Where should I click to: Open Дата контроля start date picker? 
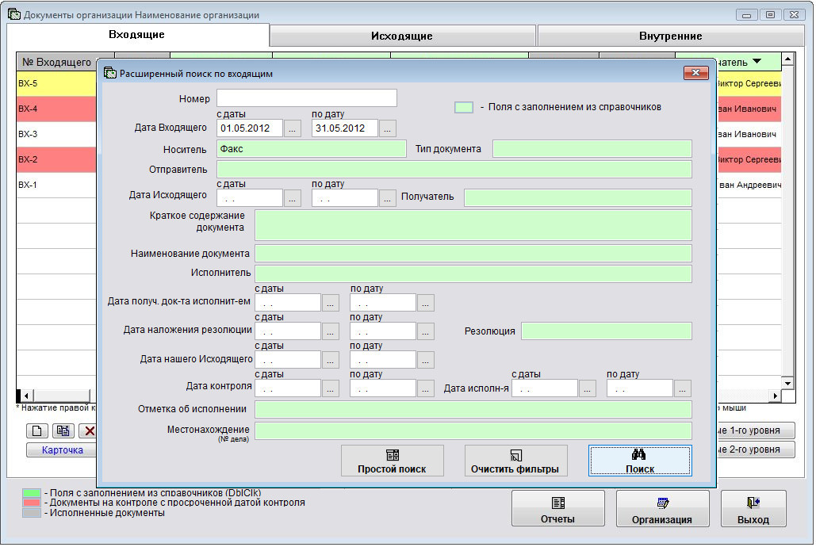[330, 388]
